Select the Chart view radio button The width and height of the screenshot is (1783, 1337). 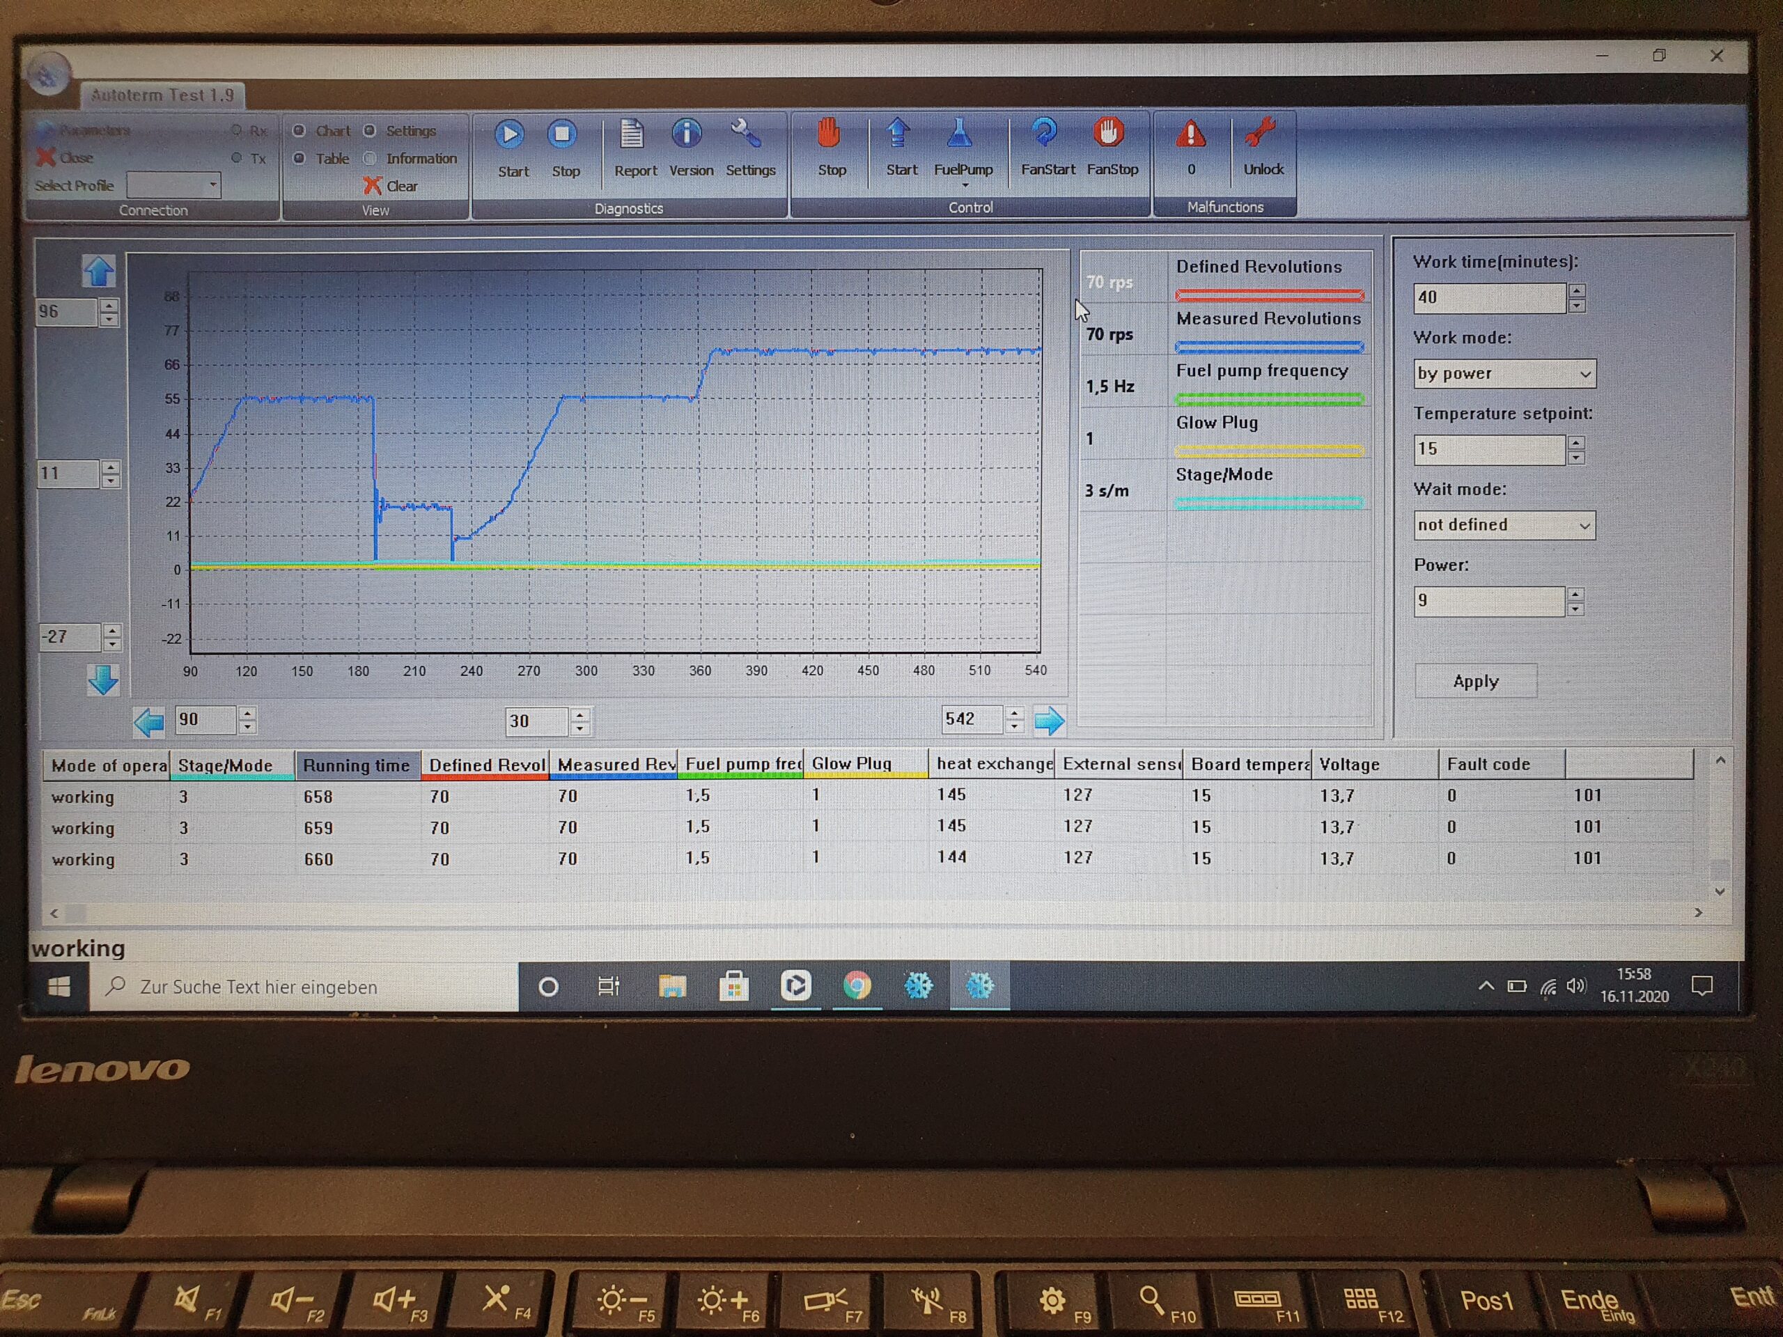[x=299, y=130]
